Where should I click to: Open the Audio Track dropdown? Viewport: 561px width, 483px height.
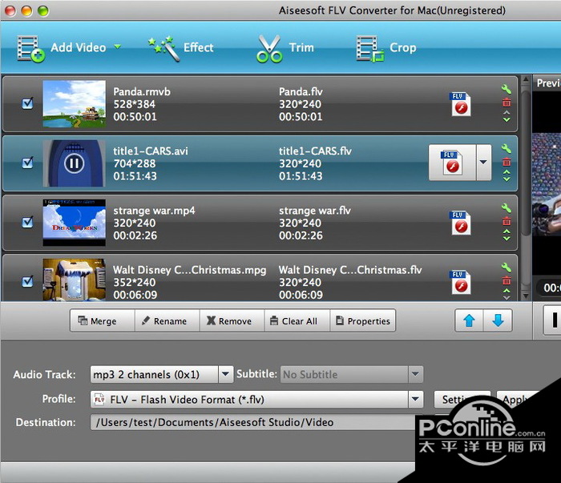[x=225, y=374]
